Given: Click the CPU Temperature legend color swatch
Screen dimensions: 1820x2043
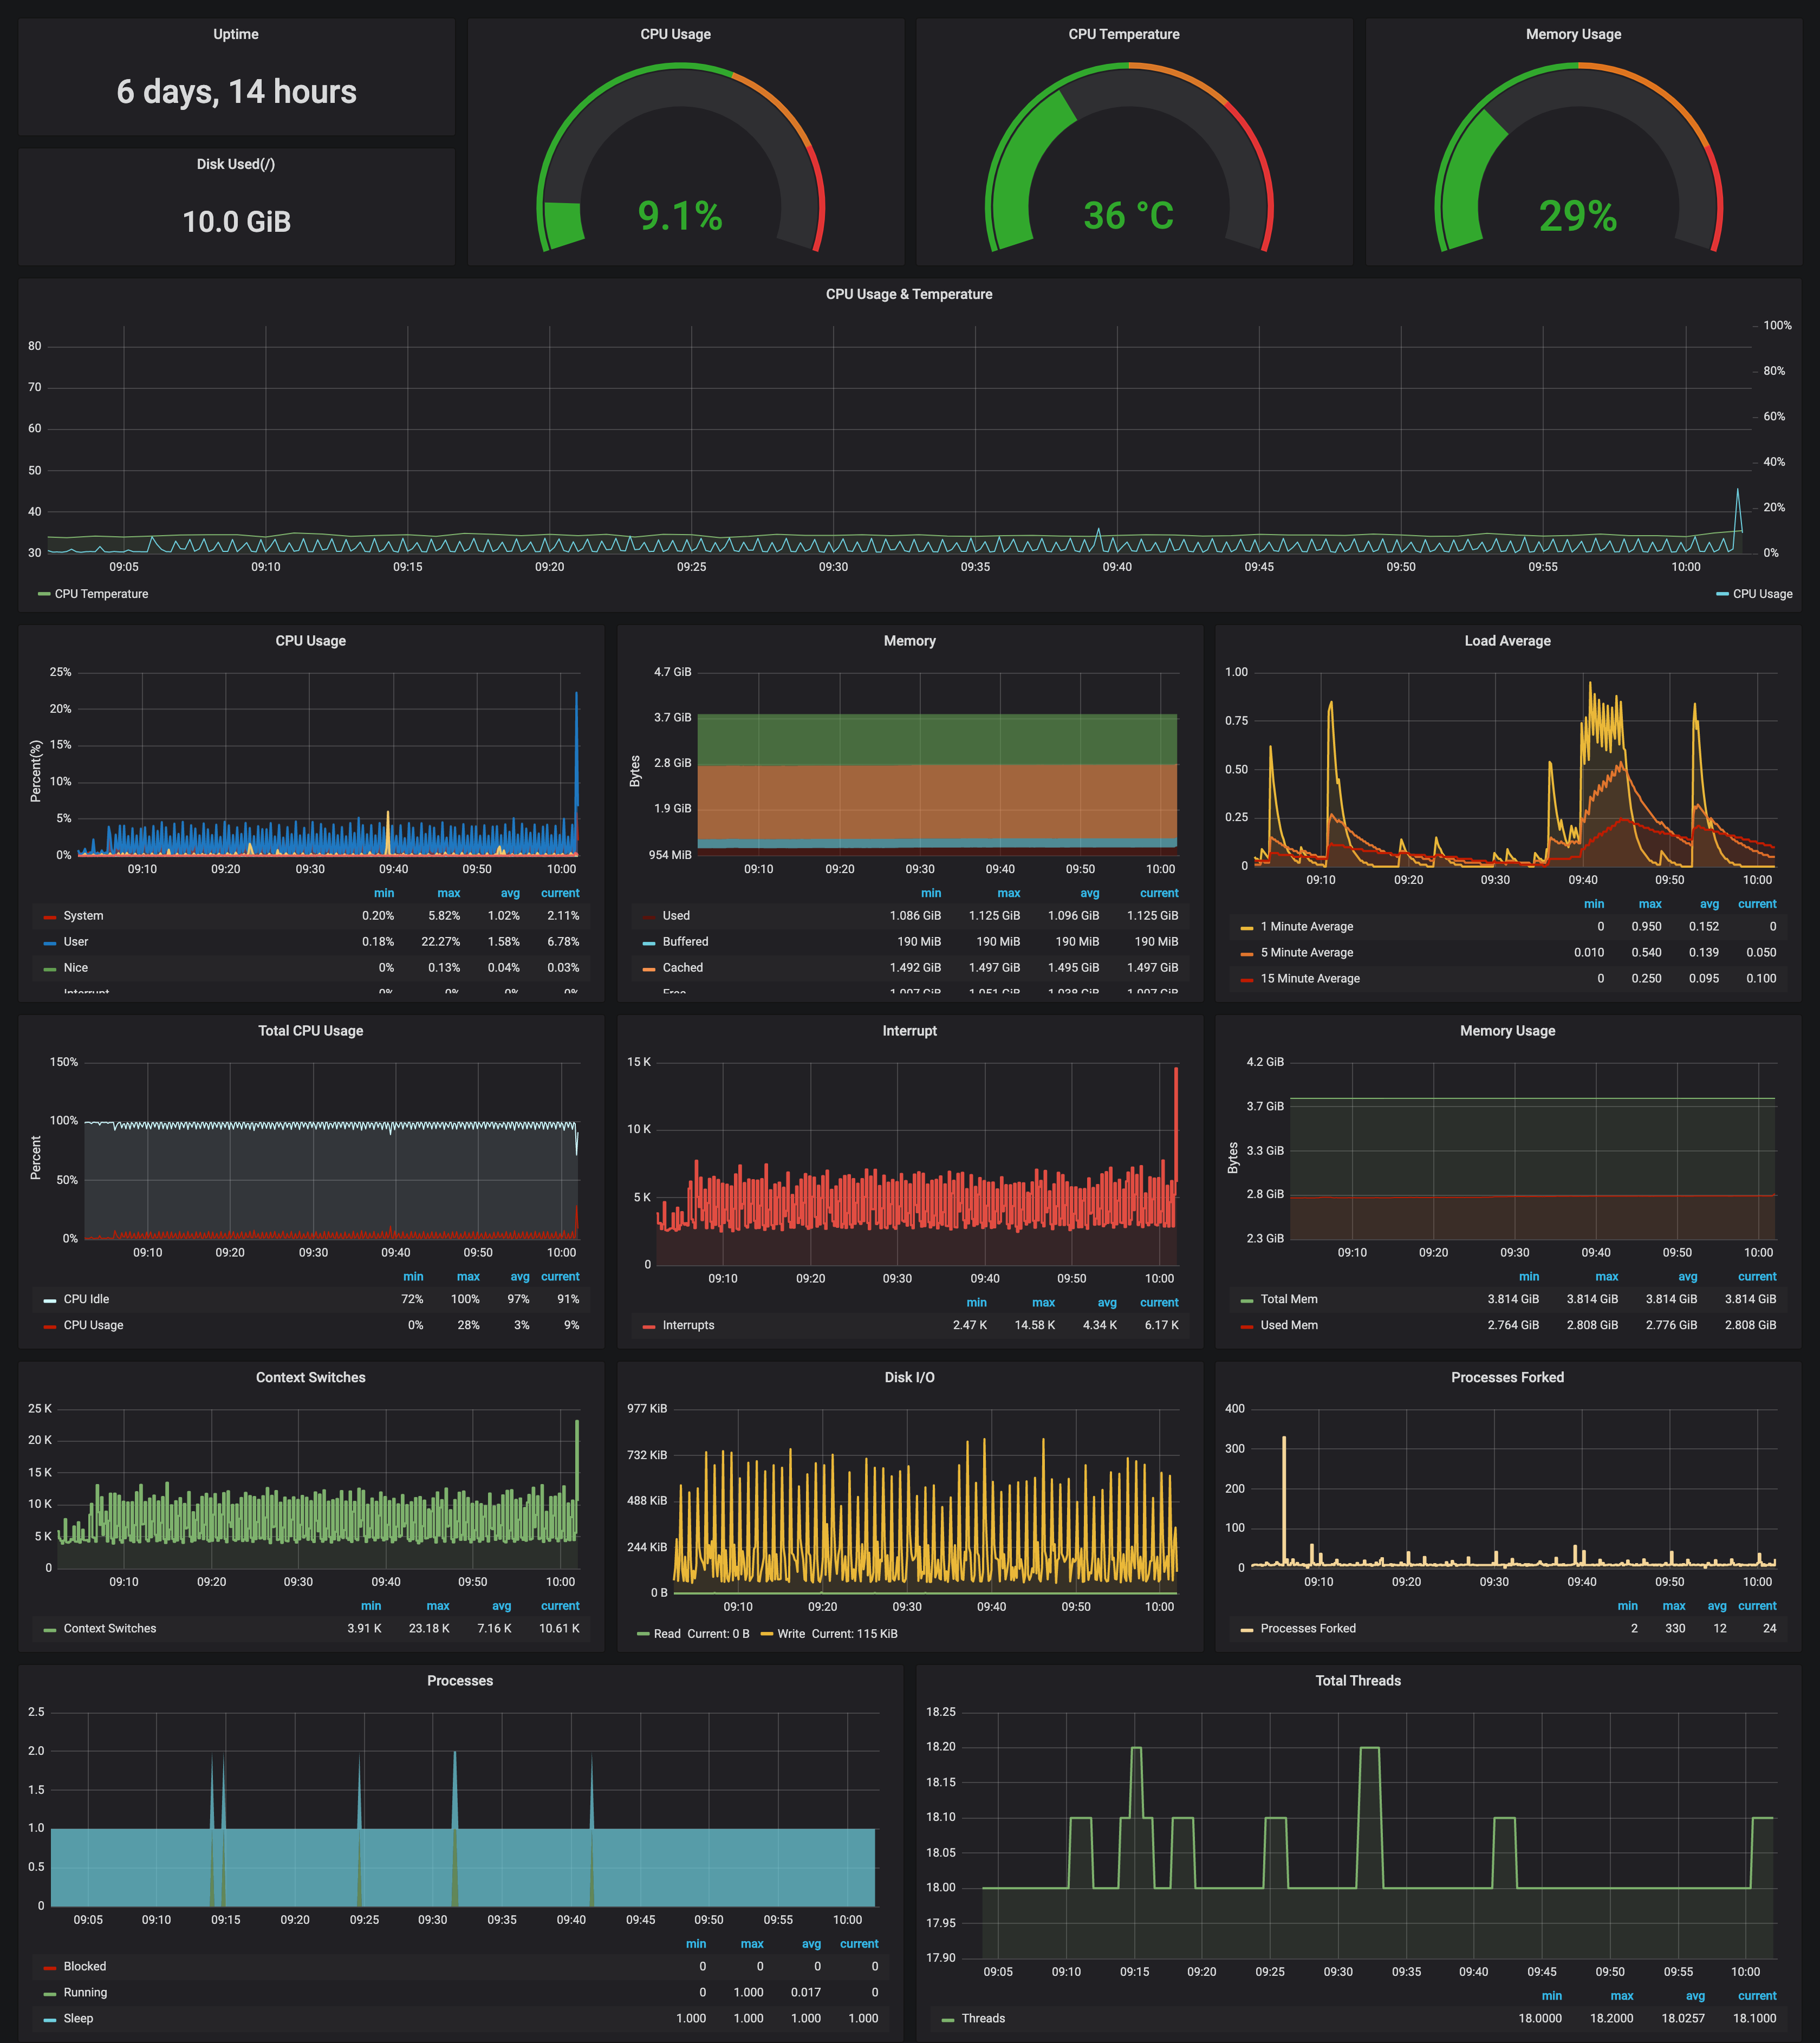Looking at the screenshot, I should point(44,594).
